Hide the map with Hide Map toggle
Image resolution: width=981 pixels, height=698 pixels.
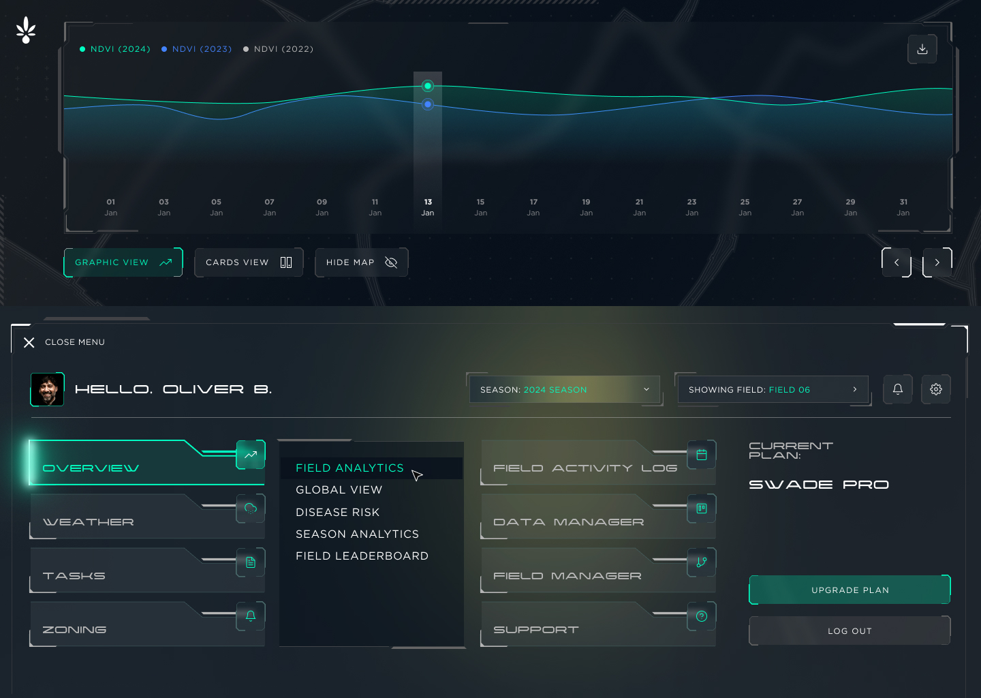coord(362,262)
